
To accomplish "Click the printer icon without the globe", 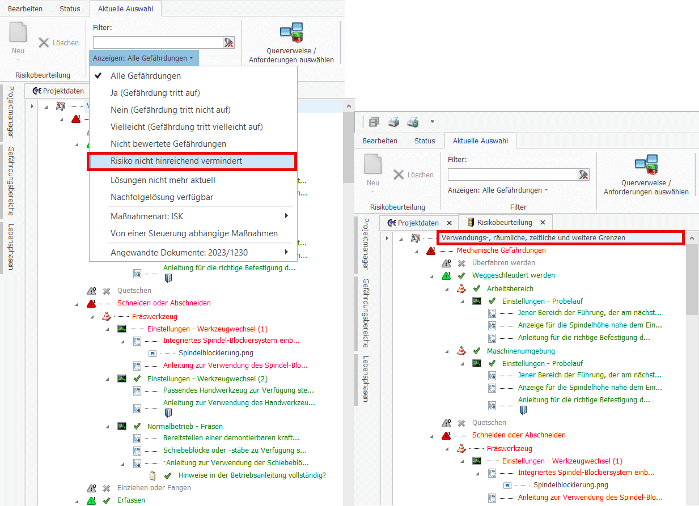I will tap(393, 122).
